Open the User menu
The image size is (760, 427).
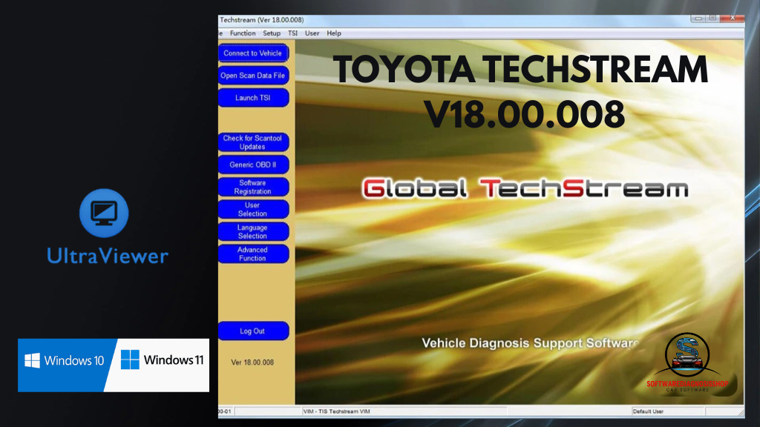(312, 33)
